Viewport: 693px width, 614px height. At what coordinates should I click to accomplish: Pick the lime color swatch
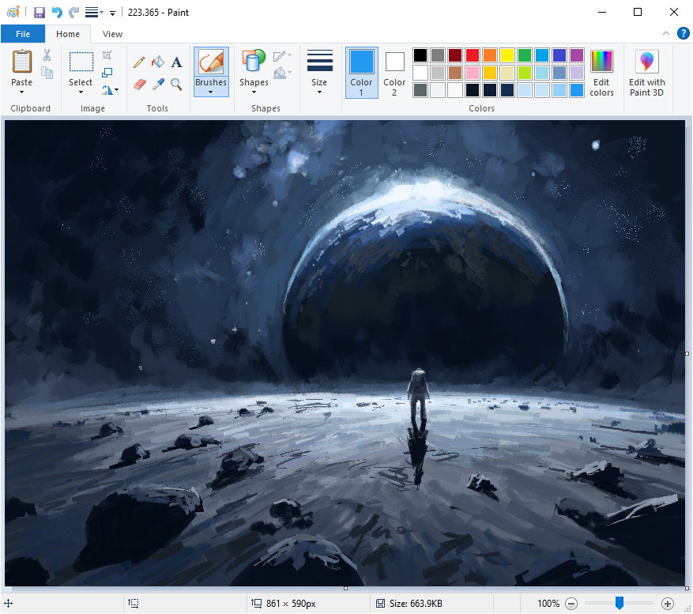click(x=525, y=73)
